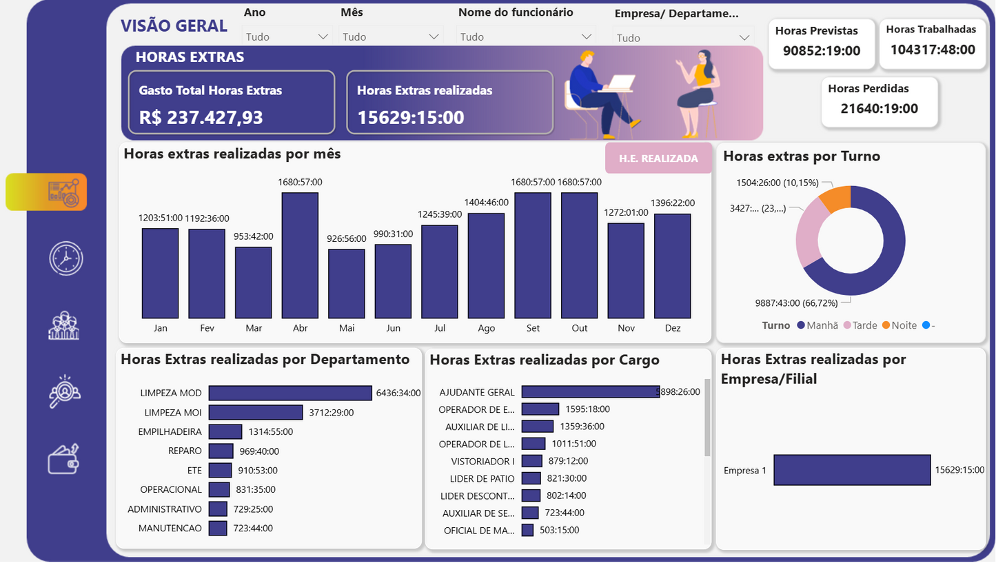Select the employee search icon in sidebar
This screenshot has height=563, width=996.
click(65, 391)
